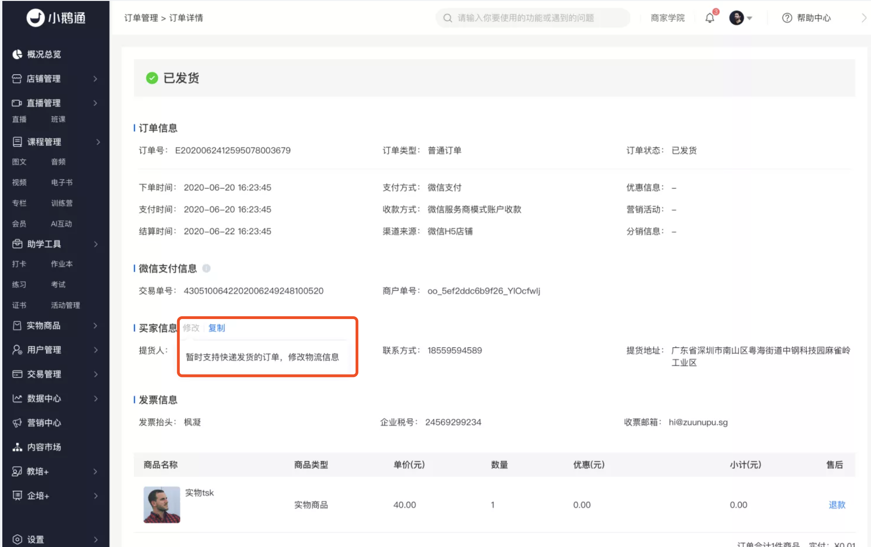Click order number E20200624125950780036​79
Image resolution: width=871 pixels, height=547 pixels.
[x=233, y=150]
